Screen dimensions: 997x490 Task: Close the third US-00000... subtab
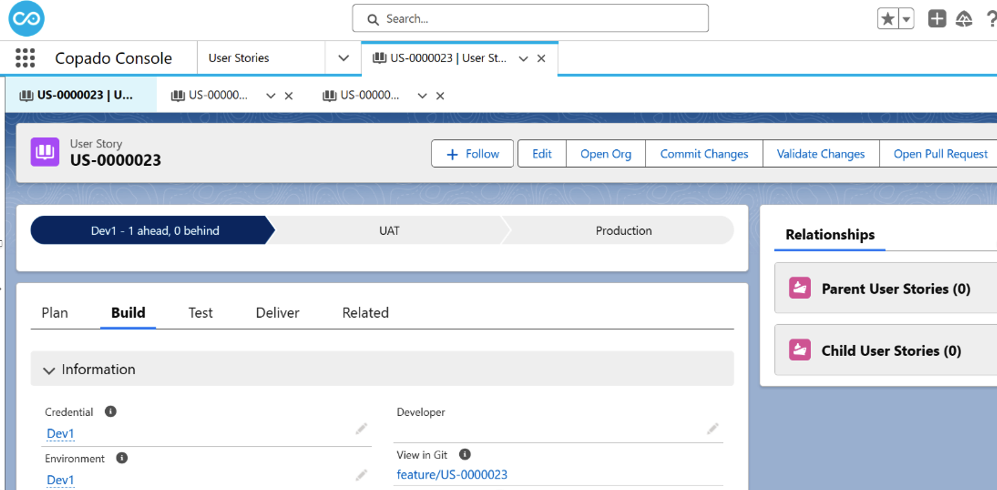(440, 96)
